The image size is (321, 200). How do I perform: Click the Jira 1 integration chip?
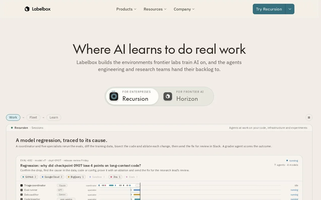[115, 177]
